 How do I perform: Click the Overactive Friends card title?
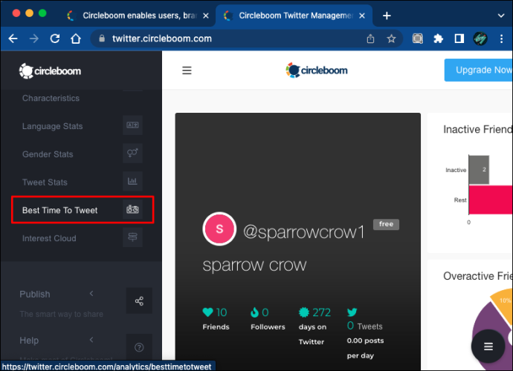pos(477,276)
